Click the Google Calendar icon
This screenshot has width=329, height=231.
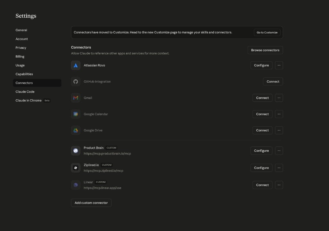tap(76, 114)
